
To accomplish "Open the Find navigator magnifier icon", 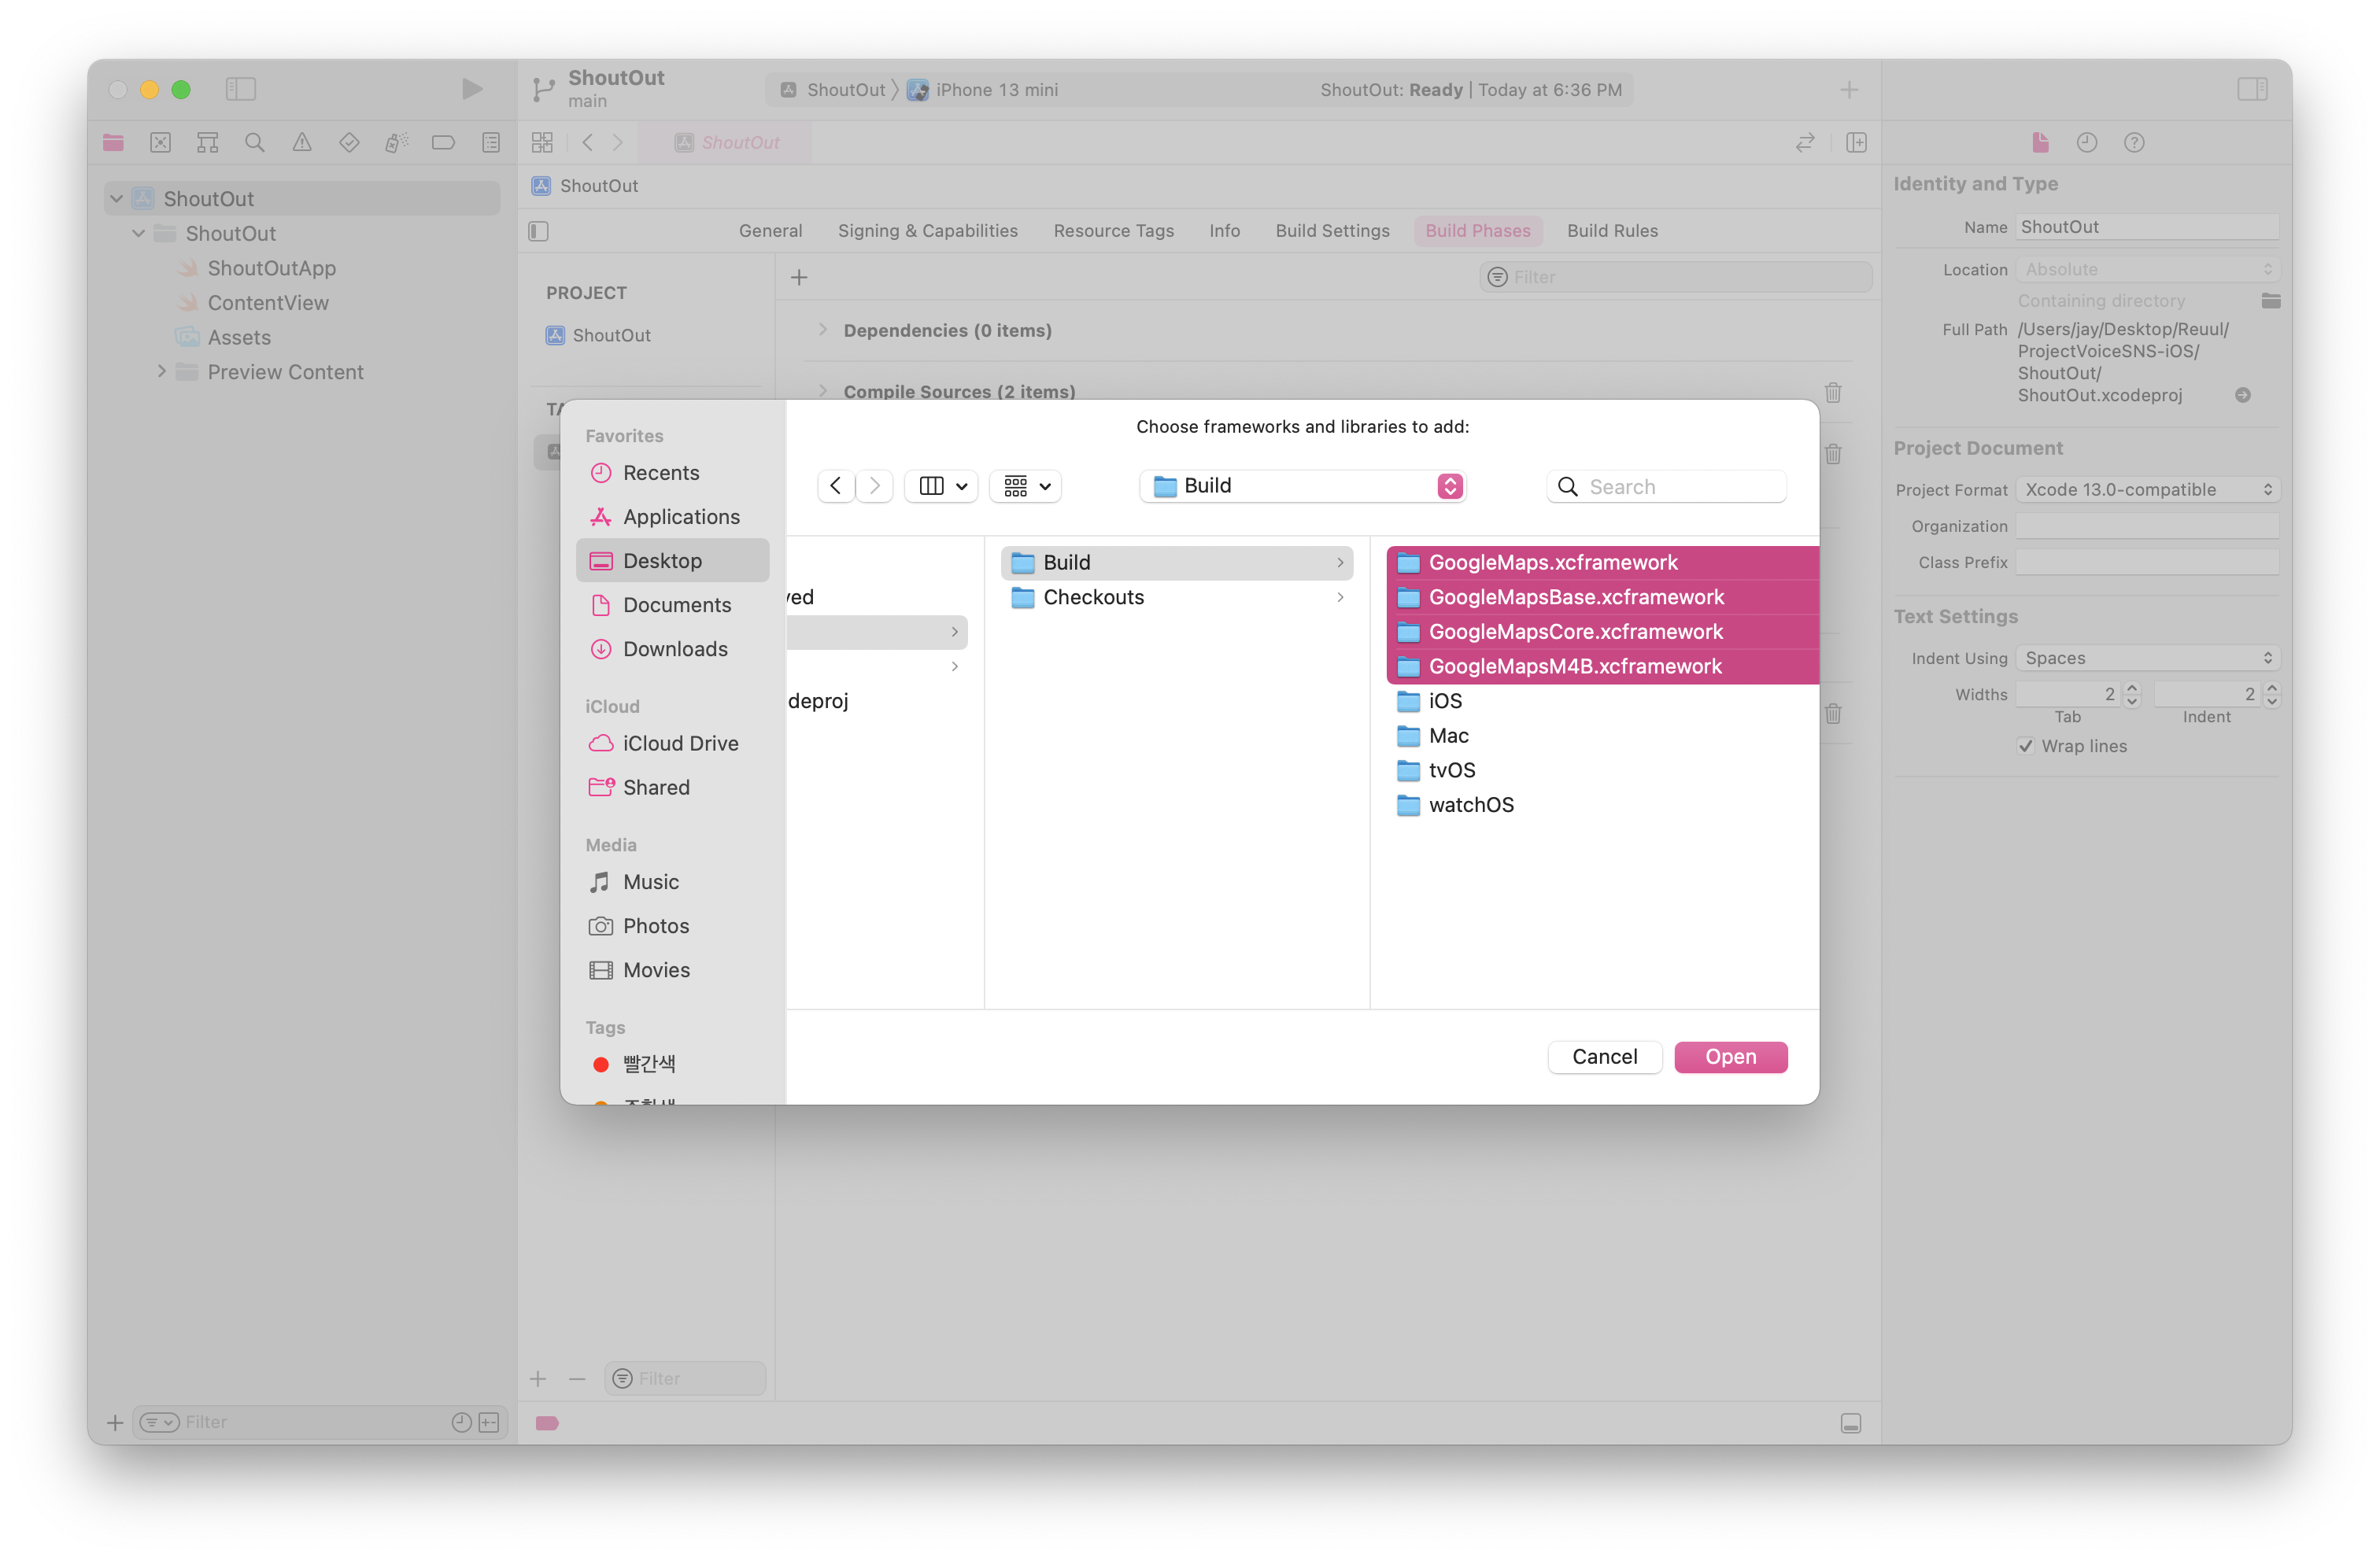I will (x=254, y=143).
